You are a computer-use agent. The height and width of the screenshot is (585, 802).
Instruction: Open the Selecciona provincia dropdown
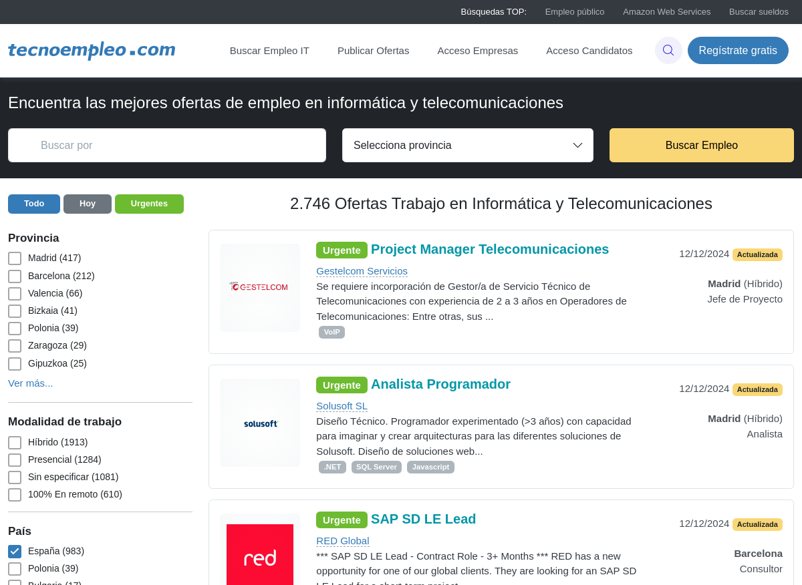click(x=468, y=146)
